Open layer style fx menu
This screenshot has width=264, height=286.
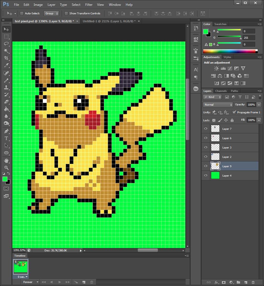coord(217,282)
